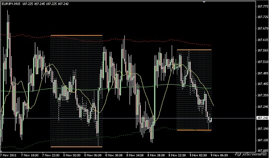Click the 8 Nov 18:30 time label
269x158 pixels.
click(x=157, y=155)
